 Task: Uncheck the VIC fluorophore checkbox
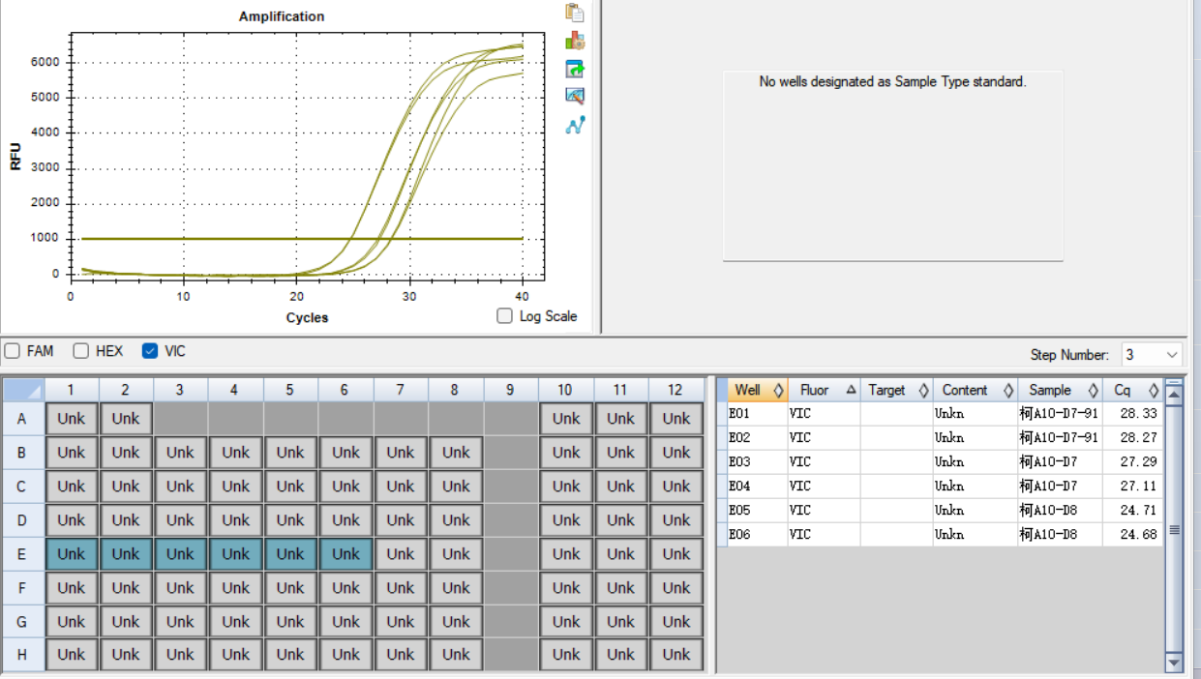pyautogui.click(x=149, y=351)
